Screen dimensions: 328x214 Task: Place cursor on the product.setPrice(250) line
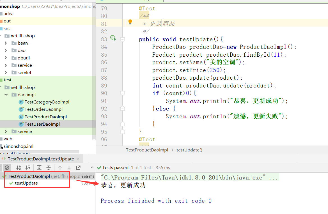(x=189, y=70)
